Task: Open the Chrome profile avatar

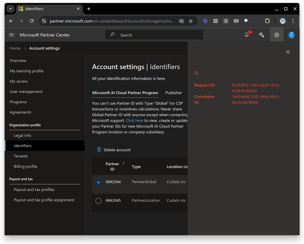Action: 283,21
